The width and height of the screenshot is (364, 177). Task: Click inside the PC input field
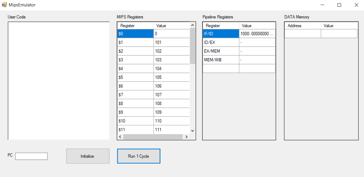point(31,156)
